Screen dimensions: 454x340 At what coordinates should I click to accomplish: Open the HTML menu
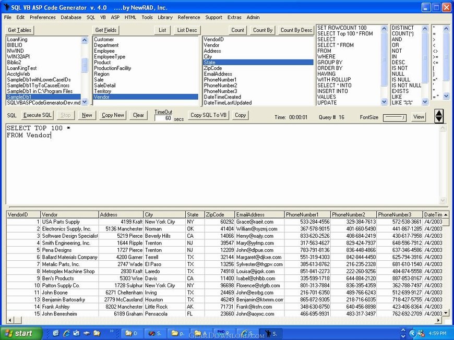coord(130,17)
